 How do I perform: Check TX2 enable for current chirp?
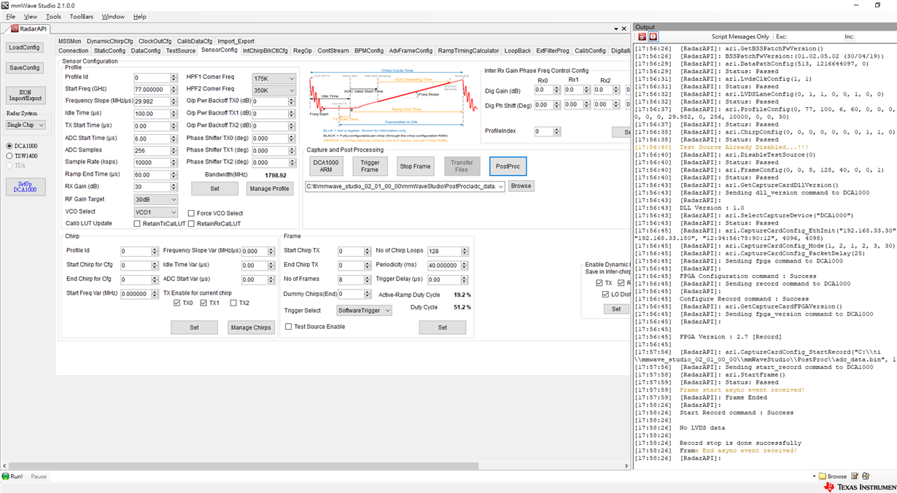233,303
